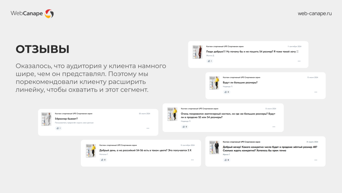Image resolution: width=342 pixels, height=193 pixels.
Task: Open more options on "Будут ли большие размеры?" review
Action: pyautogui.click(x=316, y=92)
